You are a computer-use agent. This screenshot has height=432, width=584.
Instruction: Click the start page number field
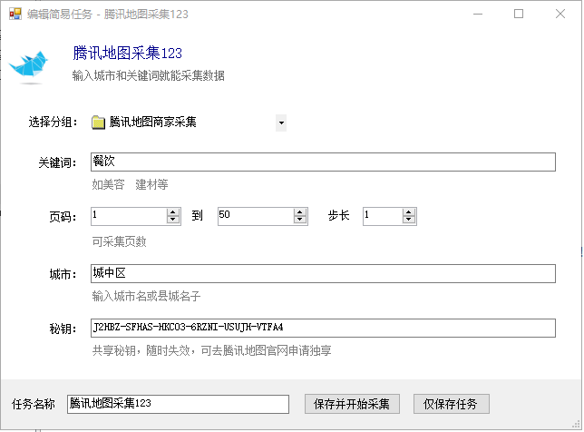click(x=129, y=216)
